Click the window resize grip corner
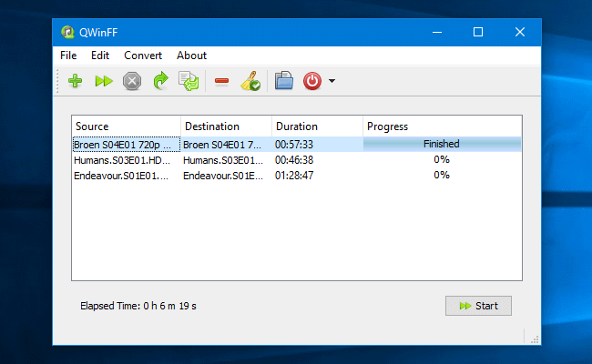This screenshot has width=592, height=364. [535, 339]
